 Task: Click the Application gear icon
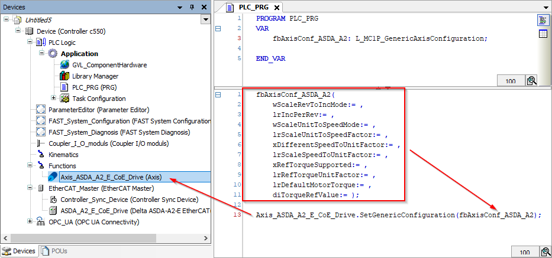pos(53,54)
